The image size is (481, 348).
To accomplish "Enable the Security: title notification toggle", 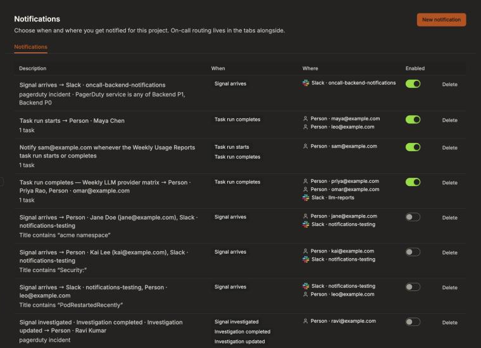I will click(413, 252).
